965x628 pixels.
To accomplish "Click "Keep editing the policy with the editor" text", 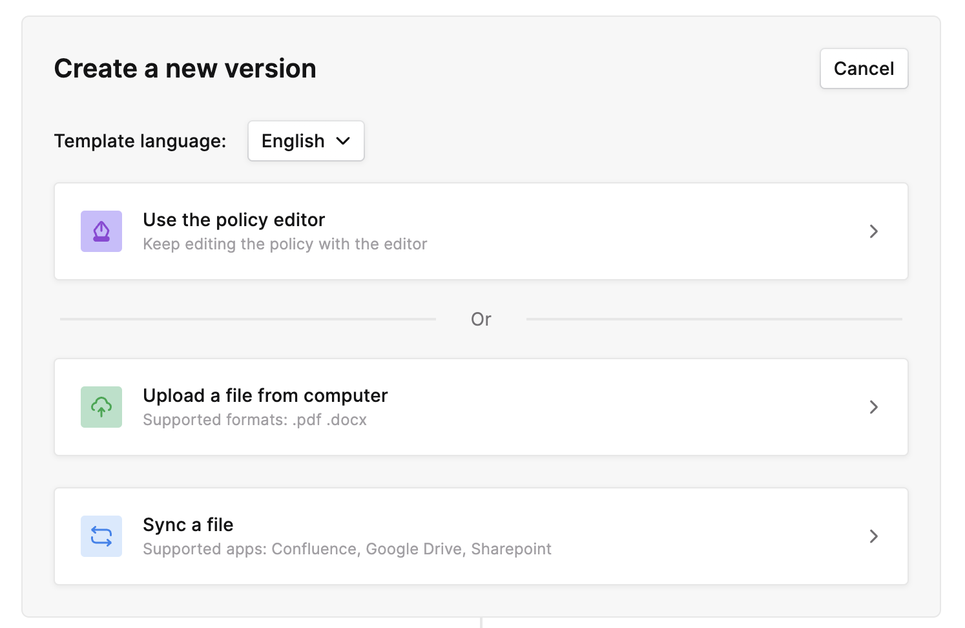I will tap(285, 244).
